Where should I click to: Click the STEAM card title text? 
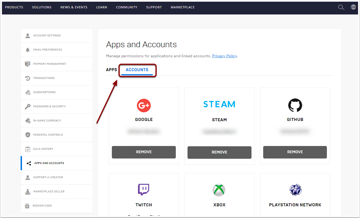[219, 120]
